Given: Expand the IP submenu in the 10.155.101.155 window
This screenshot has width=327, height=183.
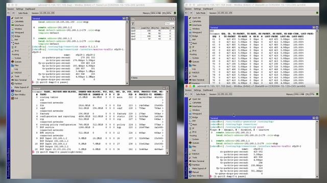Looking at the screenshot, I should tap(20, 47).
